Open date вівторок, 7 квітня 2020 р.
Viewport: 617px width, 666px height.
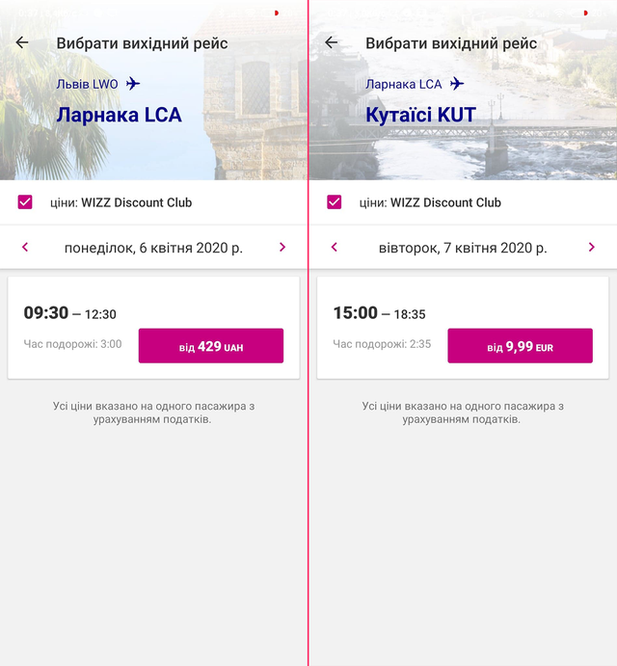(x=463, y=248)
